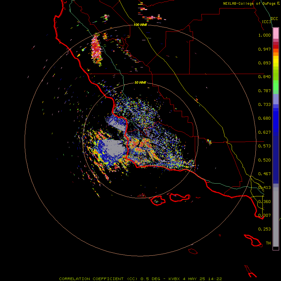Screen dimensions: 281x281
Task: Click the 0.360 legend value
Action: (264, 202)
